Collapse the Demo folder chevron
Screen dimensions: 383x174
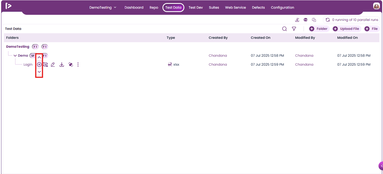click(15, 56)
